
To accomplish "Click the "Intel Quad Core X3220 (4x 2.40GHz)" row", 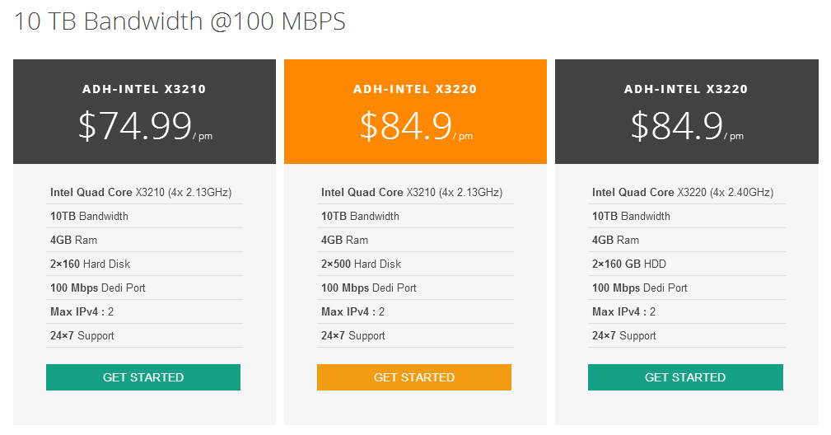I will (x=683, y=192).
